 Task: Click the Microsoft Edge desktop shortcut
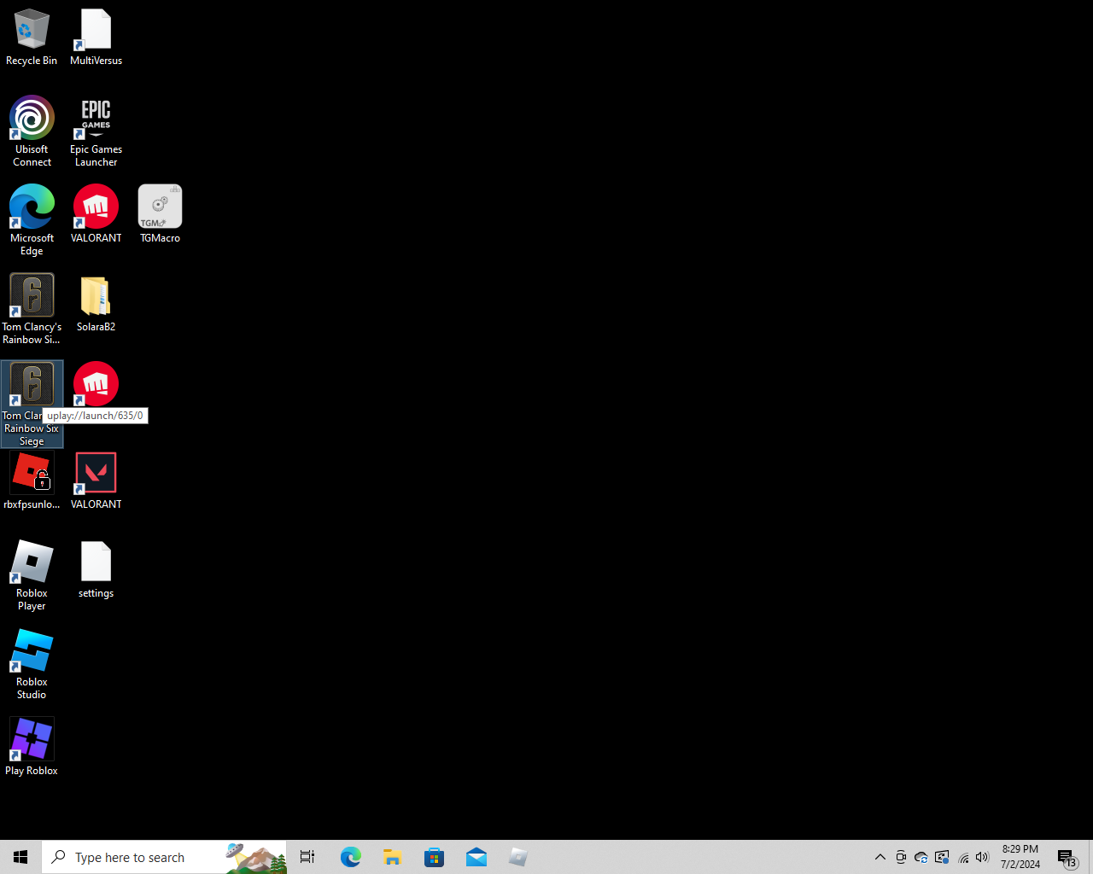tap(32, 220)
